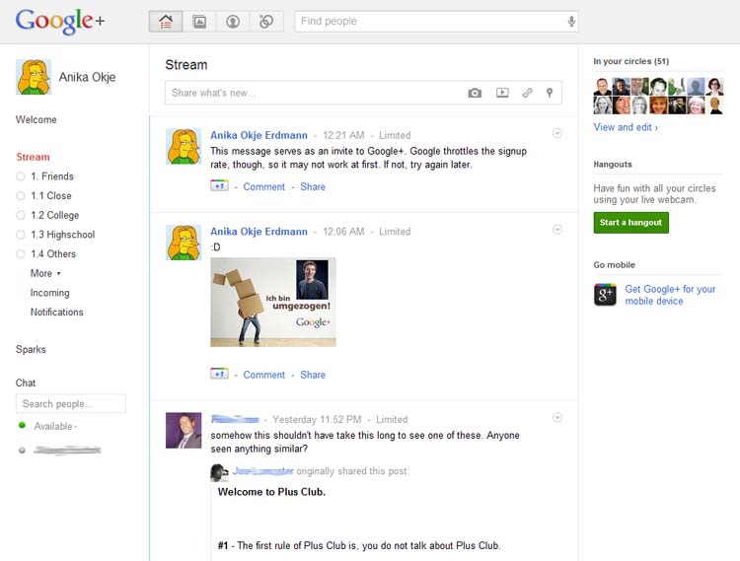Open the Available chat status dropdown
This screenshot has width=740, height=561.
[x=55, y=426]
